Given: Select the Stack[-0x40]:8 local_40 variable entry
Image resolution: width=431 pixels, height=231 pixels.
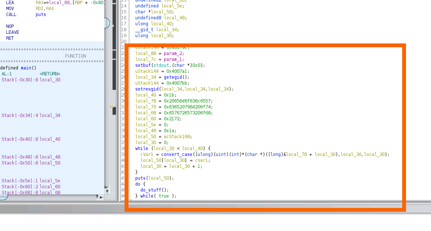Looking at the screenshot, I should point(31,139).
